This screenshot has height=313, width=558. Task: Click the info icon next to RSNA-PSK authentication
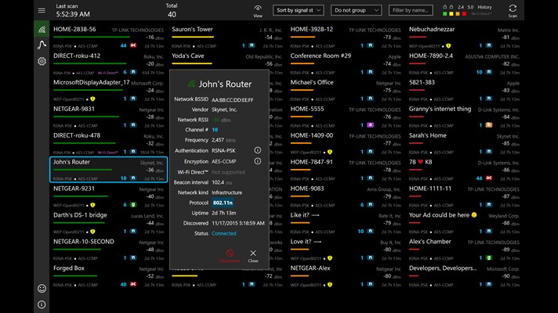coord(257,149)
